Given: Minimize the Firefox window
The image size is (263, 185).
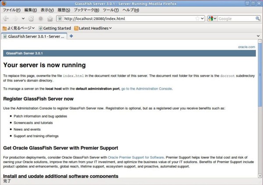Looking at the screenshot, I should (247, 4).
